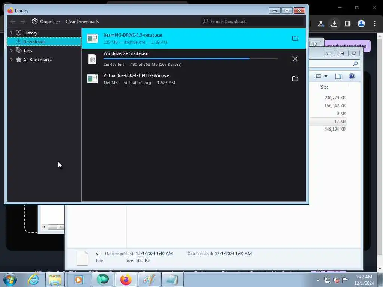Open Windows Media Player from taskbar

pyautogui.click(x=79, y=280)
